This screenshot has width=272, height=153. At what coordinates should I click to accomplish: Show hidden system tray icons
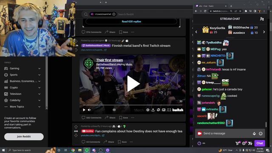[x=236, y=150]
